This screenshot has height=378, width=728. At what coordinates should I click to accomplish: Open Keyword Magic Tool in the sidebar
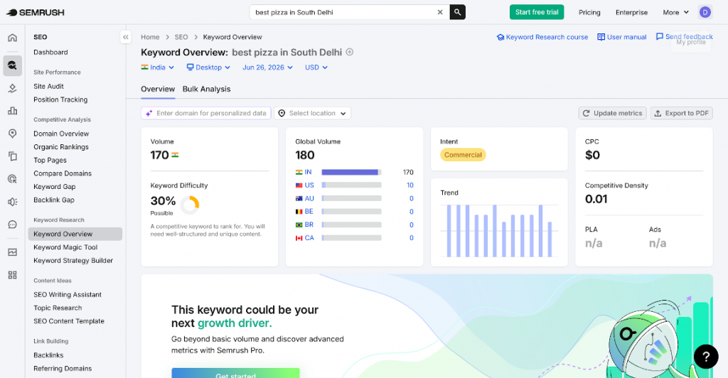tap(65, 247)
